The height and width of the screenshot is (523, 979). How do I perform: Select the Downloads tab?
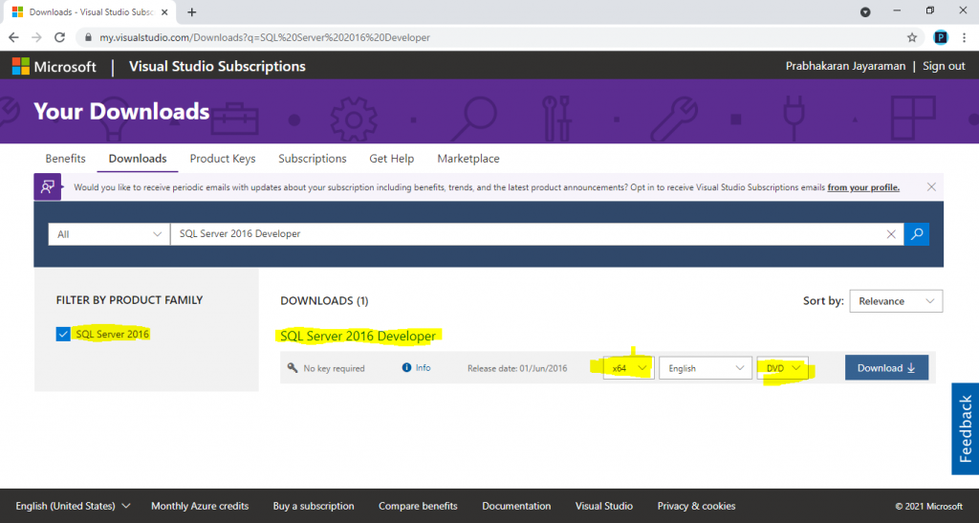click(138, 159)
